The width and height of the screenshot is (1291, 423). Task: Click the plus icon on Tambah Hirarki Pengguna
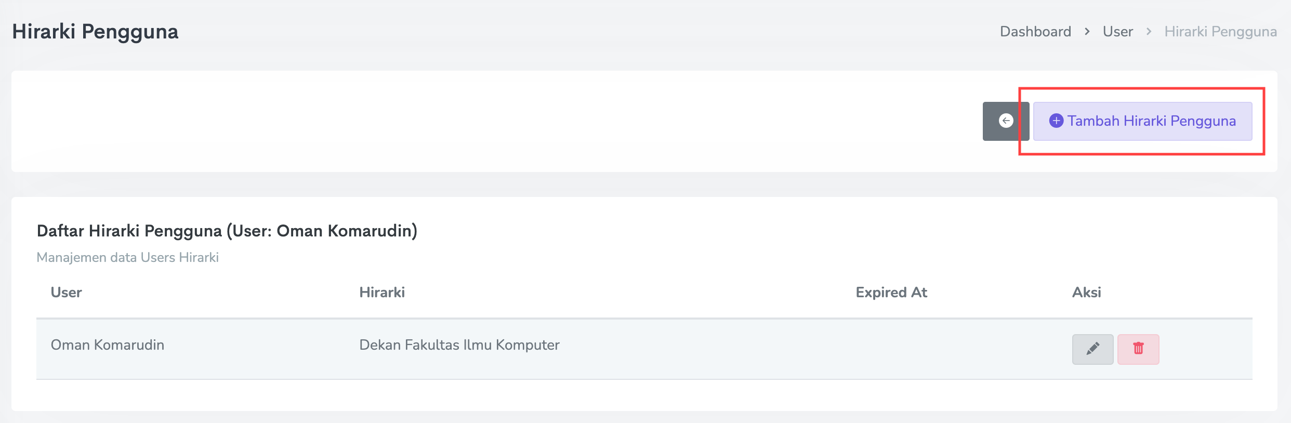tap(1056, 121)
